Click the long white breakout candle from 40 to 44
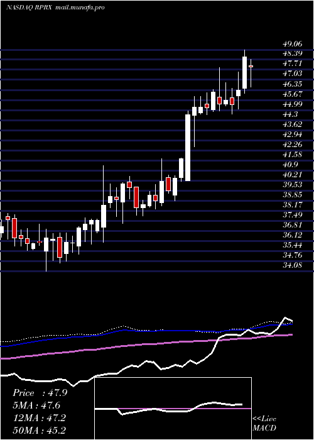 (188, 148)
